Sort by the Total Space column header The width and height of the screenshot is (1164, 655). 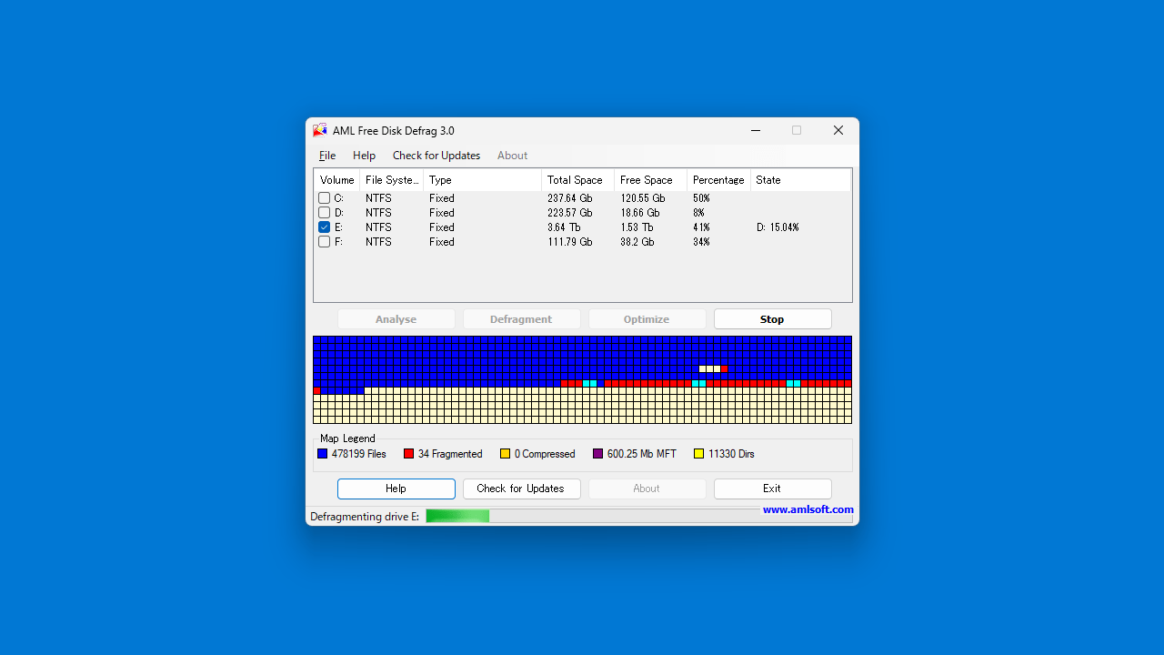tap(577, 180)
